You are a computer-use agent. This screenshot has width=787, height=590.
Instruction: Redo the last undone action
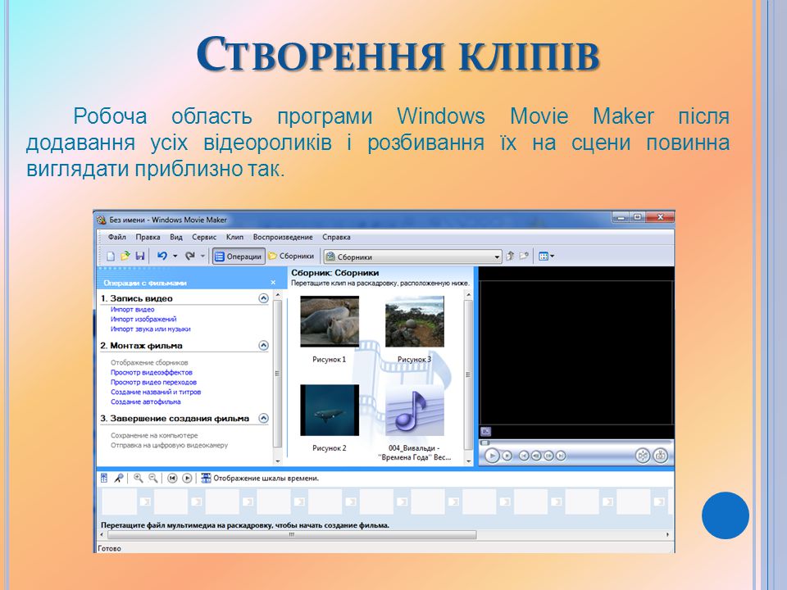[189, 256]
